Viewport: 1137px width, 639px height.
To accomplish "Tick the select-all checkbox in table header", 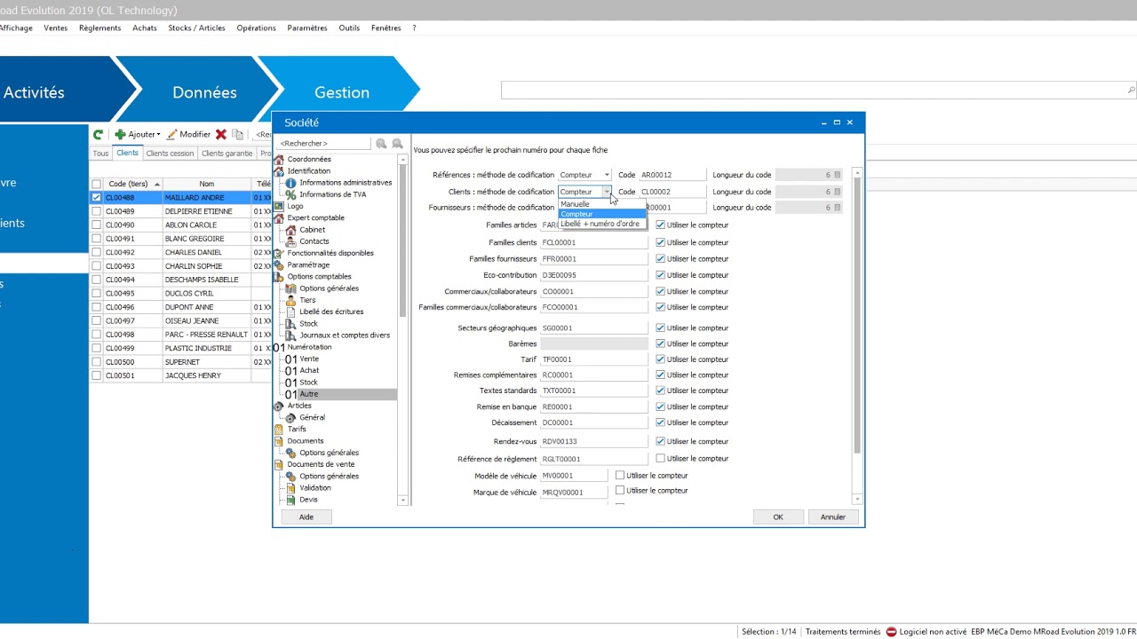I will 96,184.
